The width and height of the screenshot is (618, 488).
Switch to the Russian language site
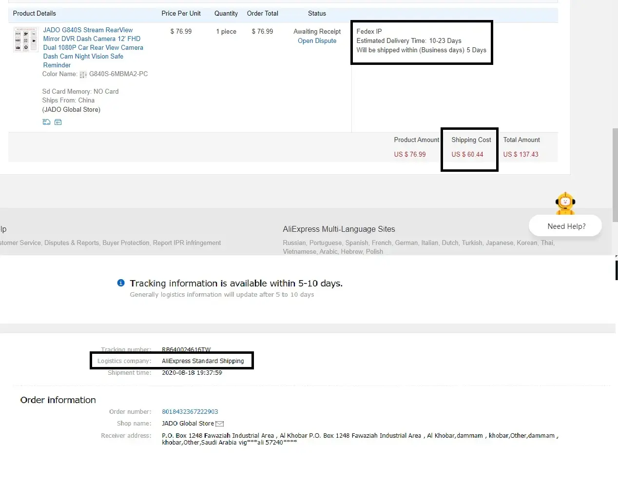[x=294, y=243]
